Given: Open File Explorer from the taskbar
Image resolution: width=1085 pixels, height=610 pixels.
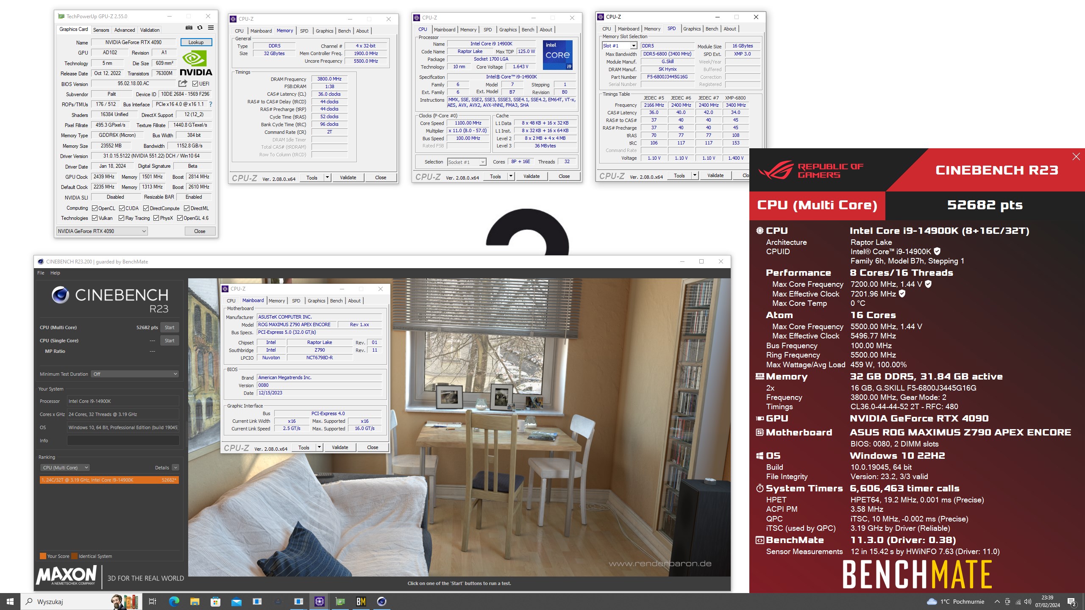Looking at the screenshot, I should pos(195,602).
